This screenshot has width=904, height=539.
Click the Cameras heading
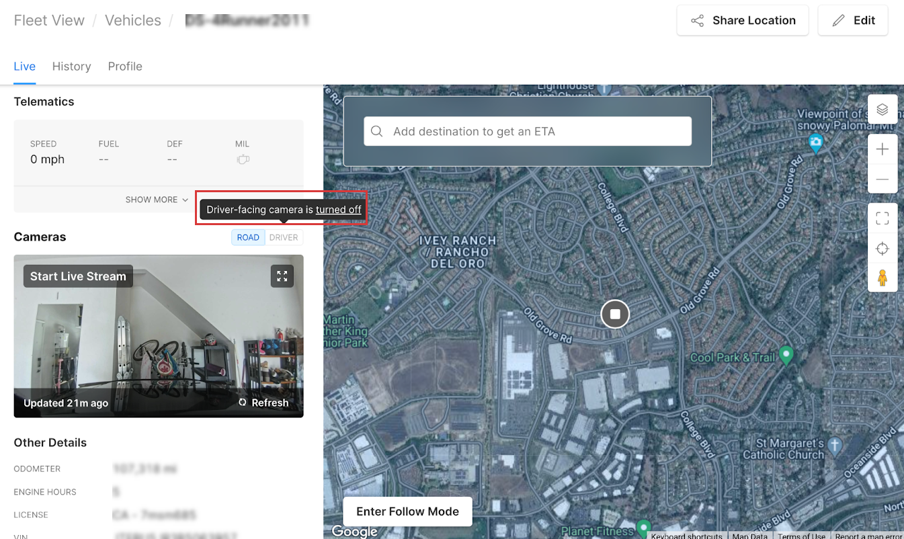tap(40, 237)
